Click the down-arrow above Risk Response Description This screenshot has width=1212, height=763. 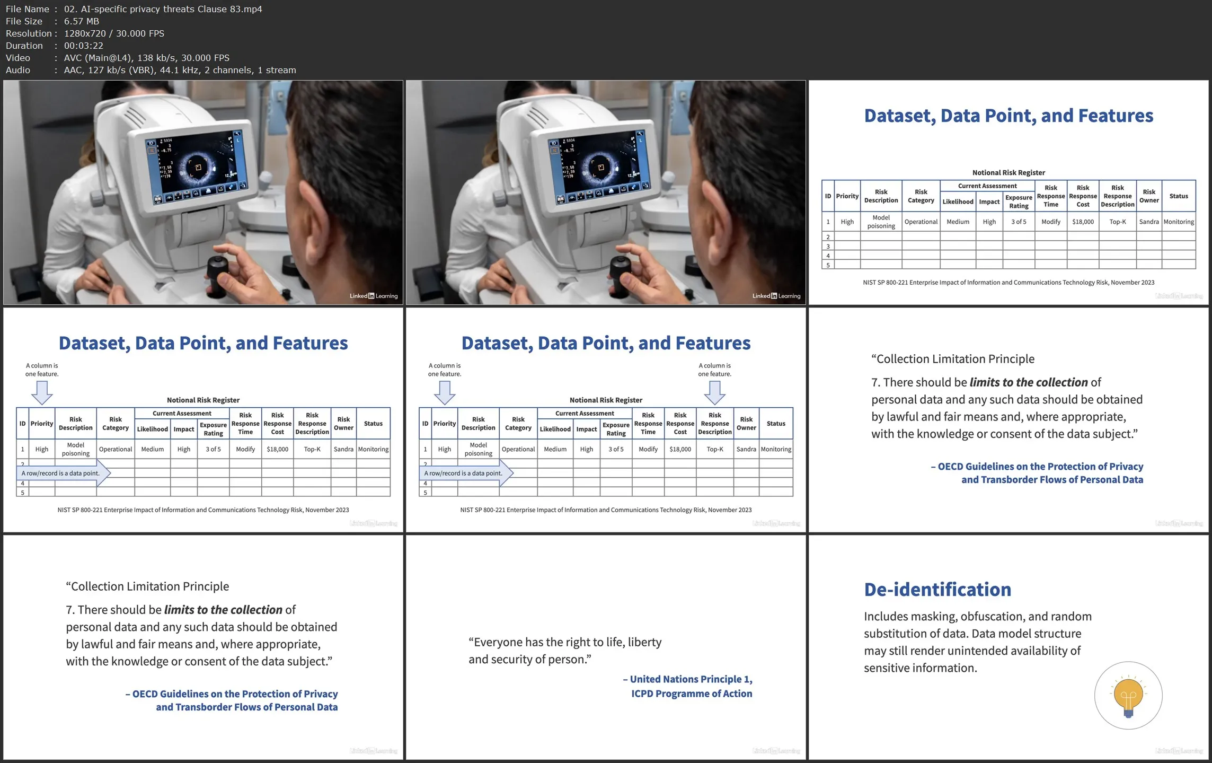tap(714, 392)
